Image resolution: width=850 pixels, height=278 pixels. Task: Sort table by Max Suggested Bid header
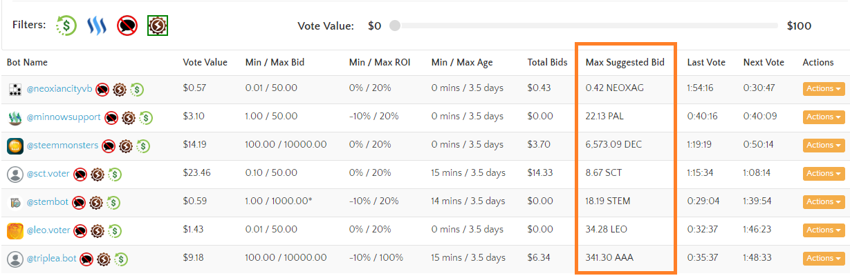pos(625,62)
